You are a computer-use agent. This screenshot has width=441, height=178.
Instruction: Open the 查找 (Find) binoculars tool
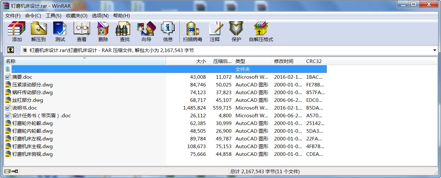[124, 31]
